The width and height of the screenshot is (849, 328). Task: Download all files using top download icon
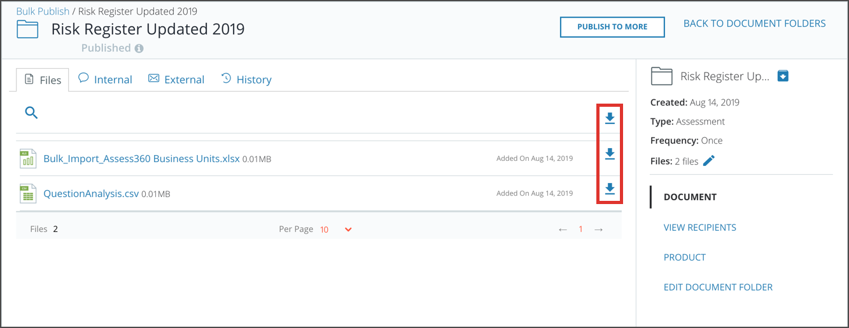610,118
